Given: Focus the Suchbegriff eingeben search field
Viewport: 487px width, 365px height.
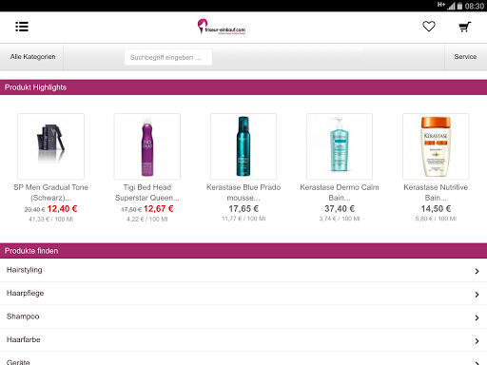Looking at the screenshot, I should [x=168, y=57].
